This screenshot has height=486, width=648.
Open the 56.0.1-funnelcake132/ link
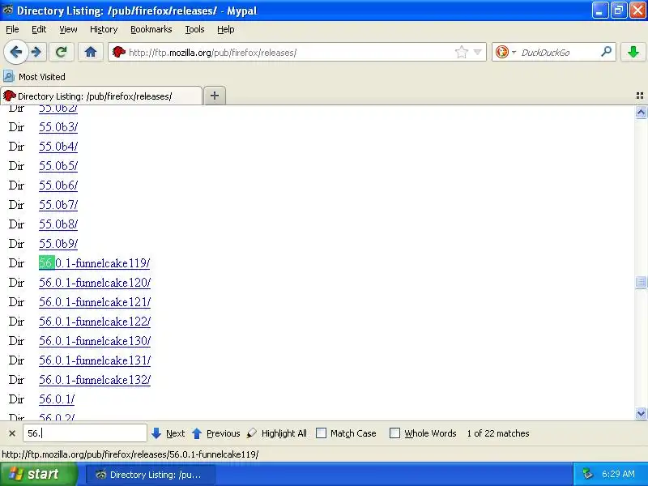click(x=95, y=380)
